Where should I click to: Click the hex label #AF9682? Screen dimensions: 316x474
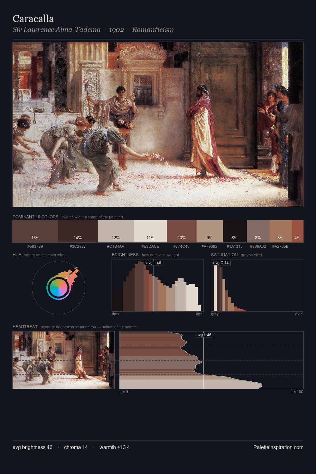(210, 246)
